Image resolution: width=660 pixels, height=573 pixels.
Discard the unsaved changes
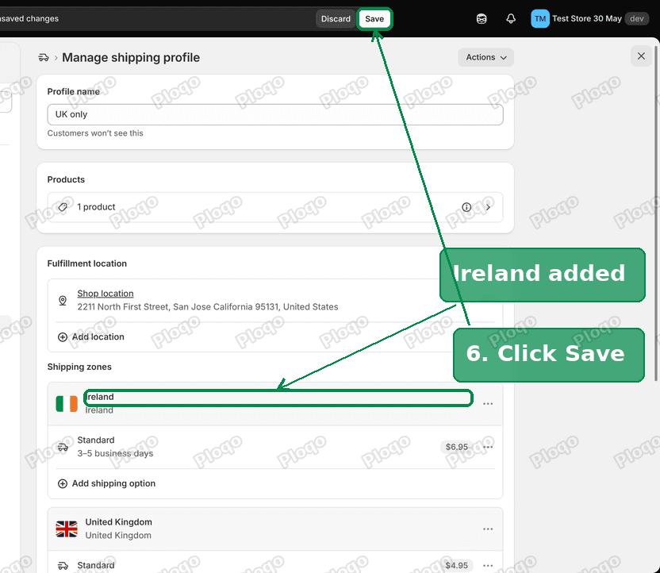[x=336, y=19]
